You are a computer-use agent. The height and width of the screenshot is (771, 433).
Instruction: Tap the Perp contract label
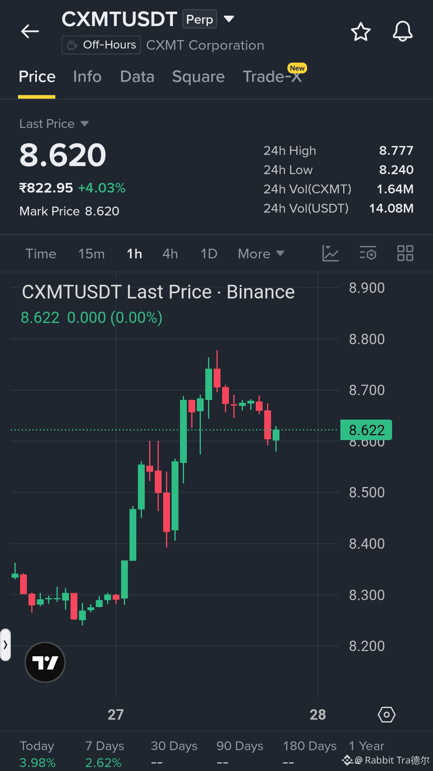click(200, 19)
